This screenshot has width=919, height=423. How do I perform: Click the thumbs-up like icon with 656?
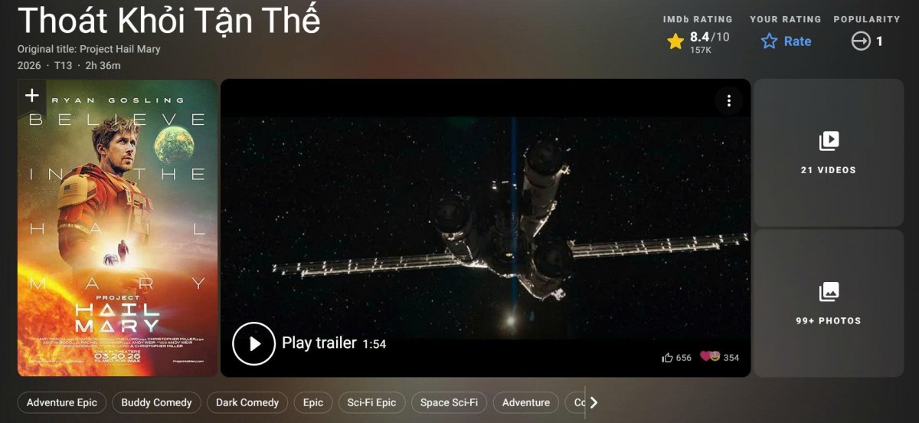coord(667,357)
